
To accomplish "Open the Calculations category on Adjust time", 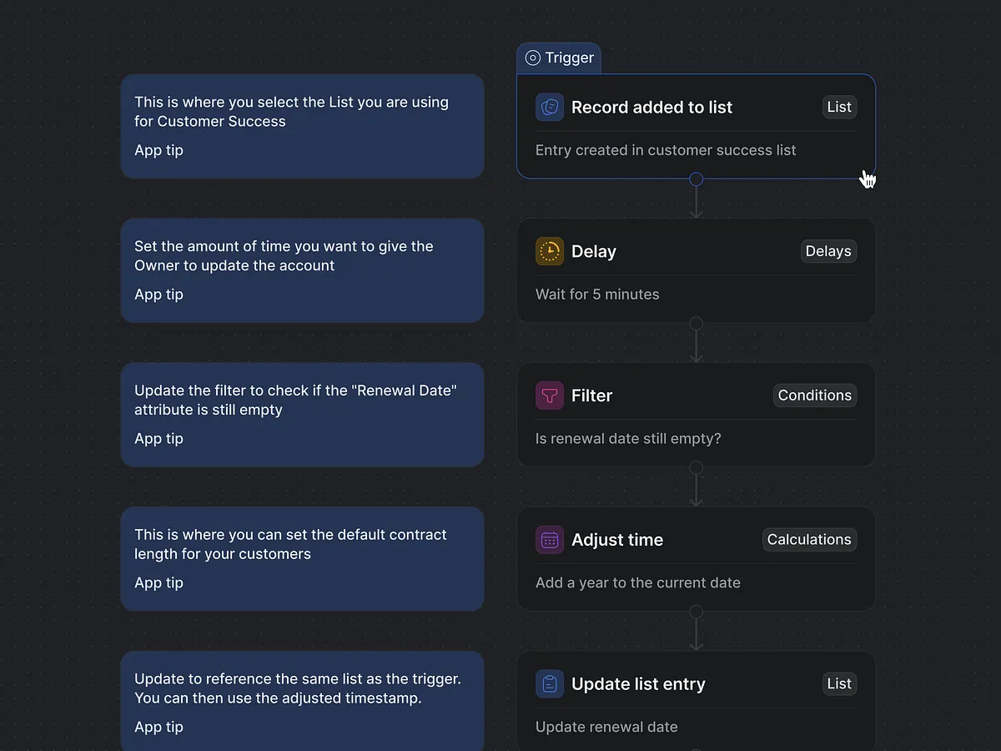I will (x=809, y=540).
